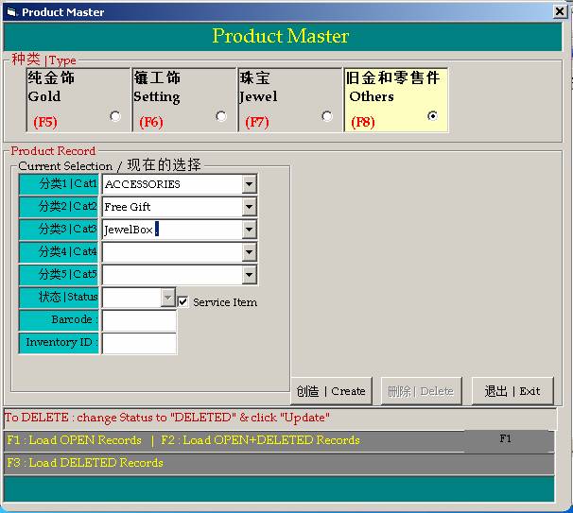This screenshot has height=513, width=573.
Task: Select the Gold (F5) type radio button
Action: [115, 116]
